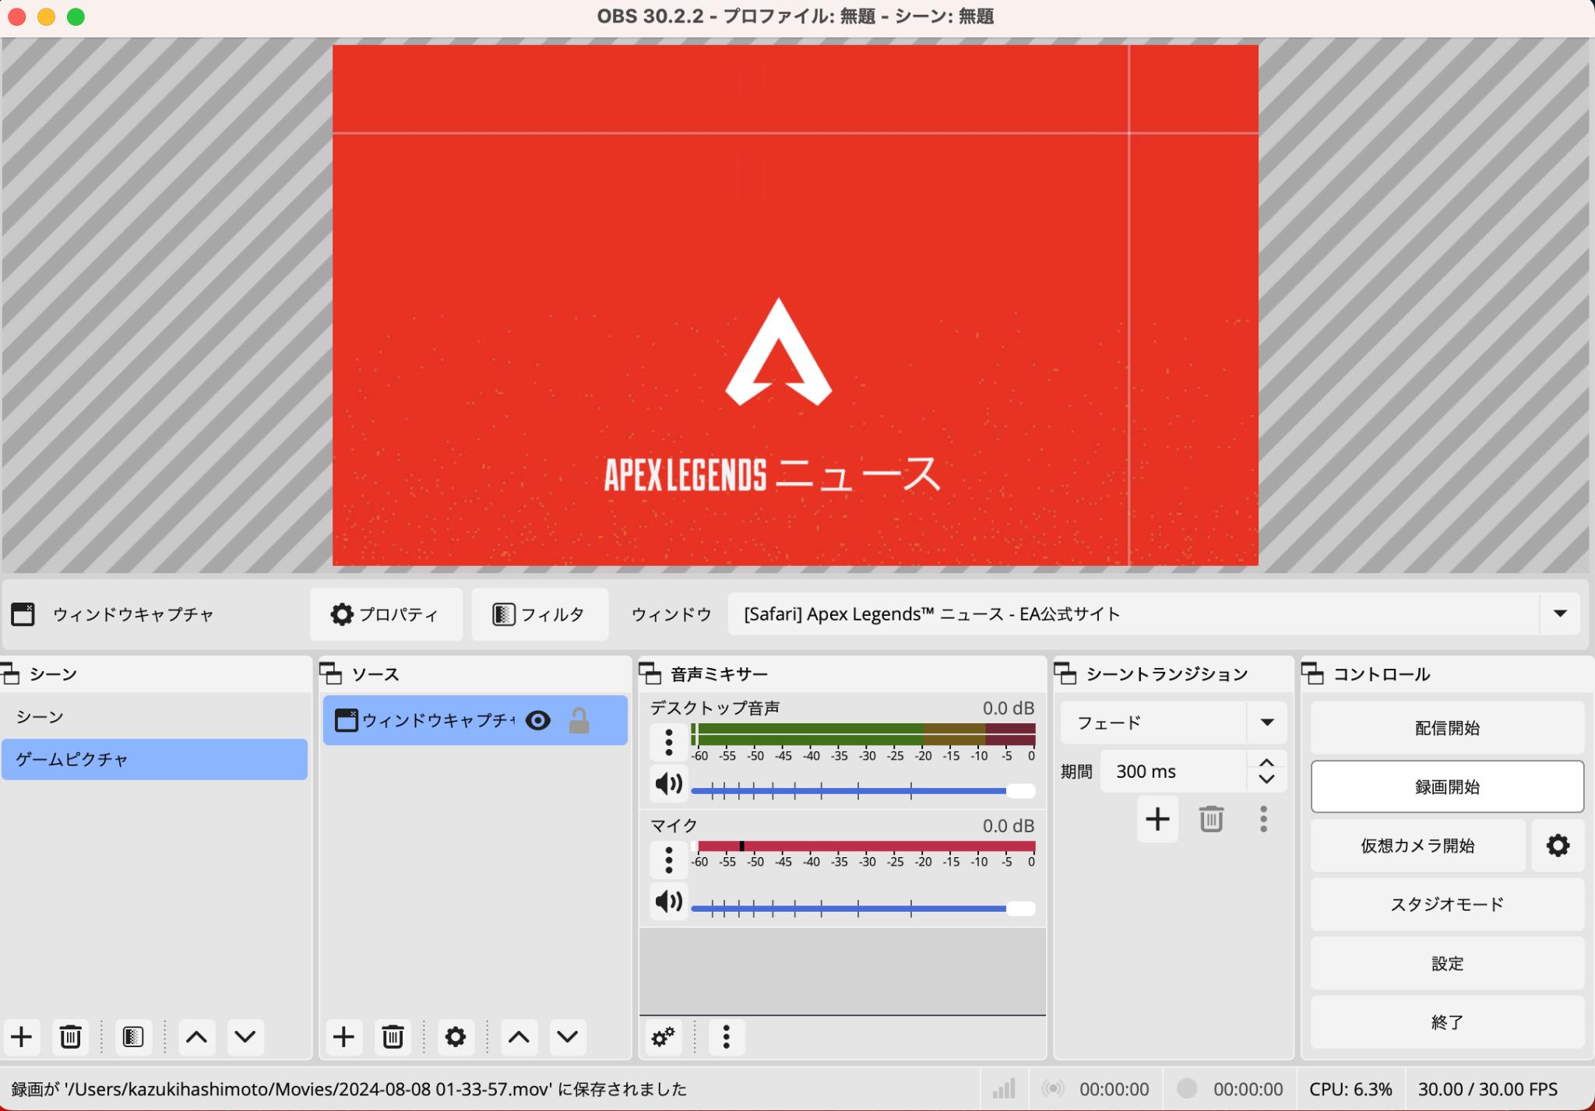Viewport: 1595px width, 1111px height.
Task: Add a new scene with plus icon
Action: click(22, 1036)
